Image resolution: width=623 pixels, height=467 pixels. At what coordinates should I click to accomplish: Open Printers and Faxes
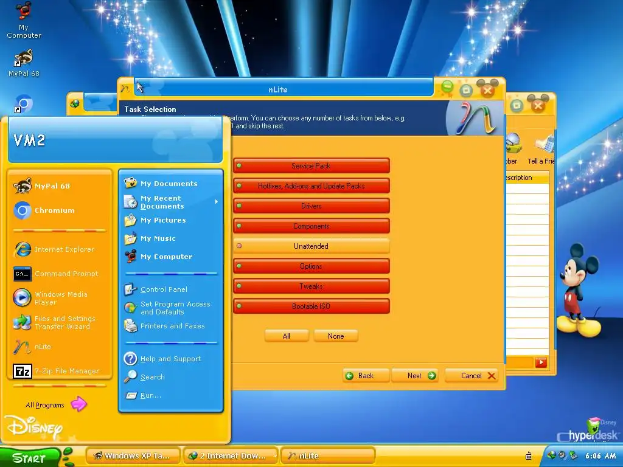point(171,326)
